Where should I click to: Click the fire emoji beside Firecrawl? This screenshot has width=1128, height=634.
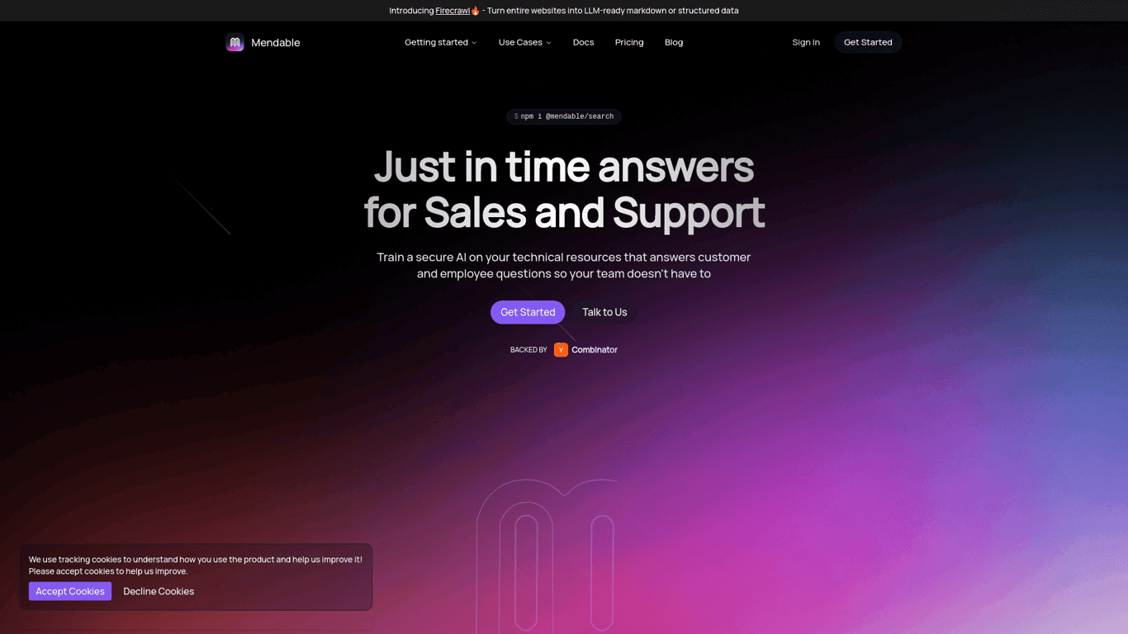[x=476, y=11]
